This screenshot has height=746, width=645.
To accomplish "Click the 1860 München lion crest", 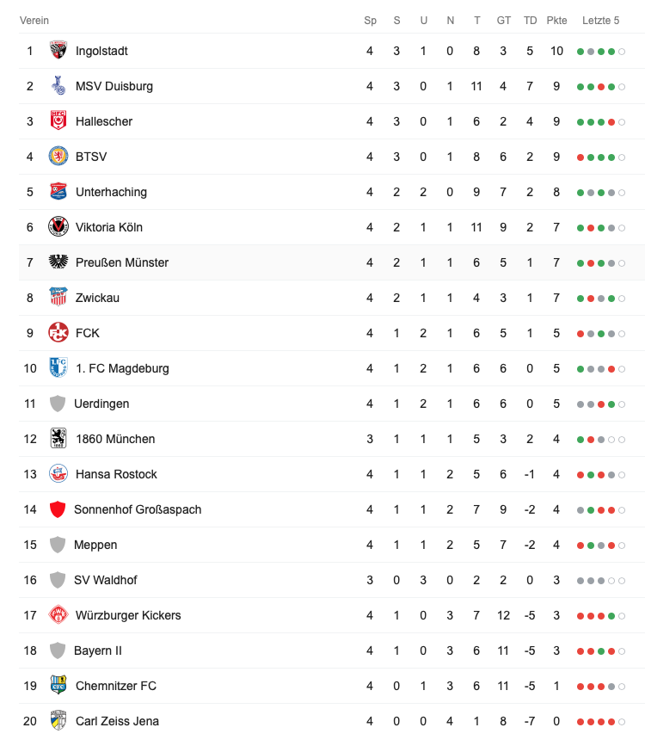I will click(x=58, y=439).
